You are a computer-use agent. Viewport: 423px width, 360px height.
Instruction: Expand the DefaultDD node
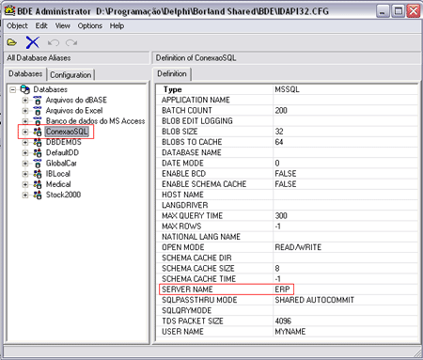pos(25,153)
